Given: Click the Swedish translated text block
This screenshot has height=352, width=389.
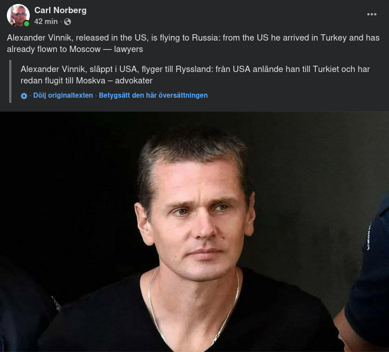Looking at the screenshot, I should 195,75.
